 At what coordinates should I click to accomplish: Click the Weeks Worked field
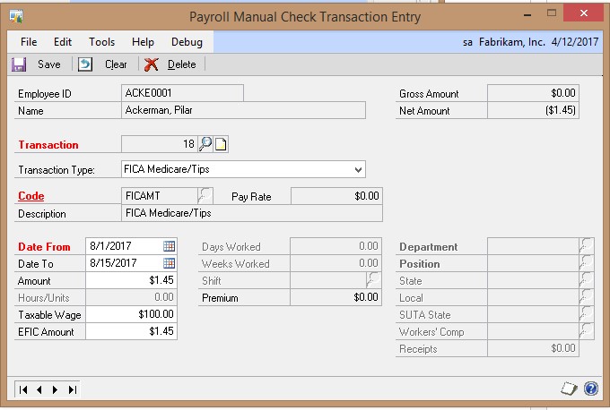pyautogui.click(x=335, y=263)
